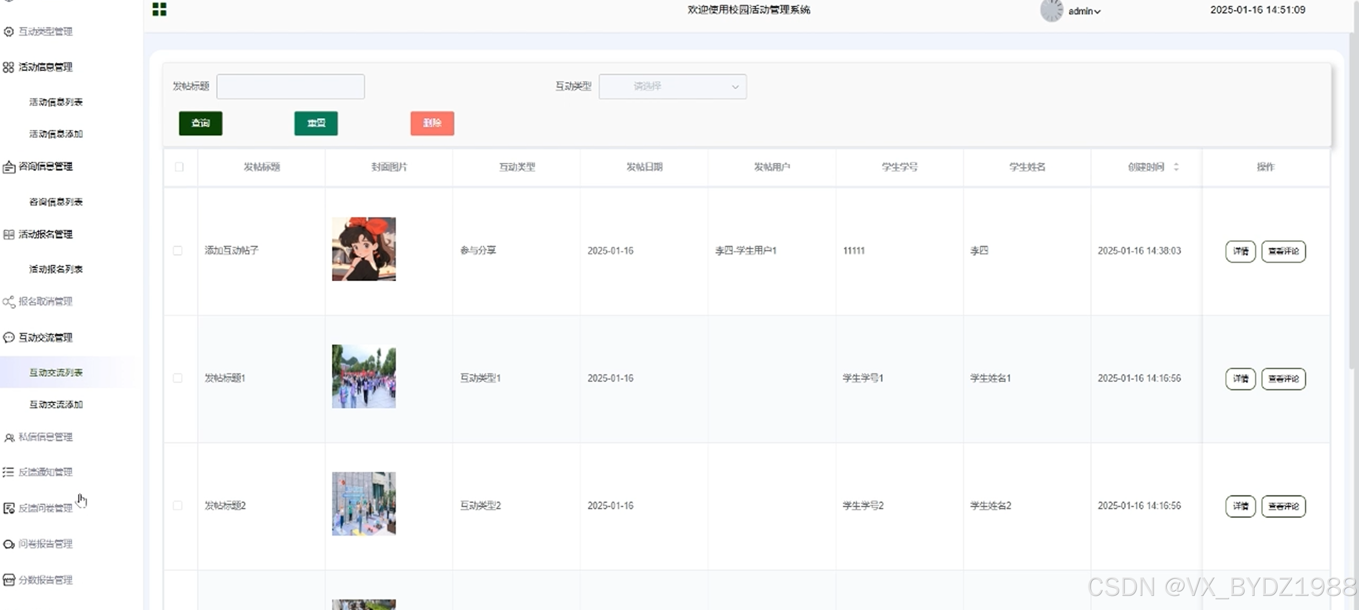This screenshot has width=1359, height=610.
Task: Click 查看评论 button for 发帖标题2
Action: [1283, 506]
